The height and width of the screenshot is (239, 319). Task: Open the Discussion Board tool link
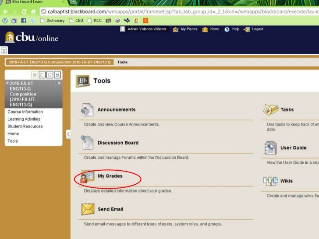pos(118,143)
